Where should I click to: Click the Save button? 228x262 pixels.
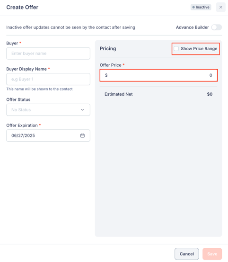tap(212, 254)
